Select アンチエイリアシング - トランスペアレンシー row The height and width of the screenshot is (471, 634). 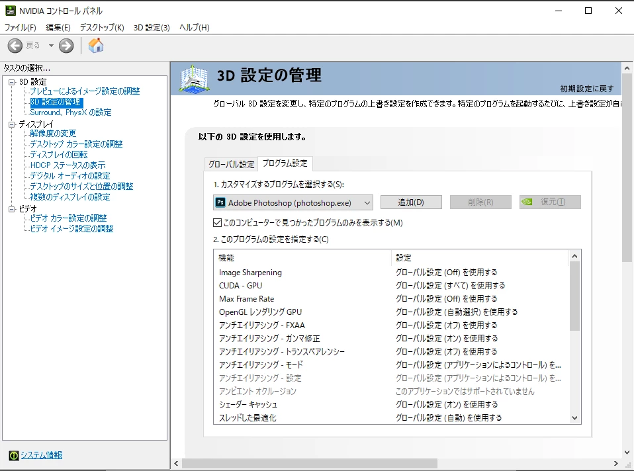(391, 352)
